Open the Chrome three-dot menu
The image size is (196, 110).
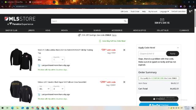pyautogui.click(x=194, y=6)
